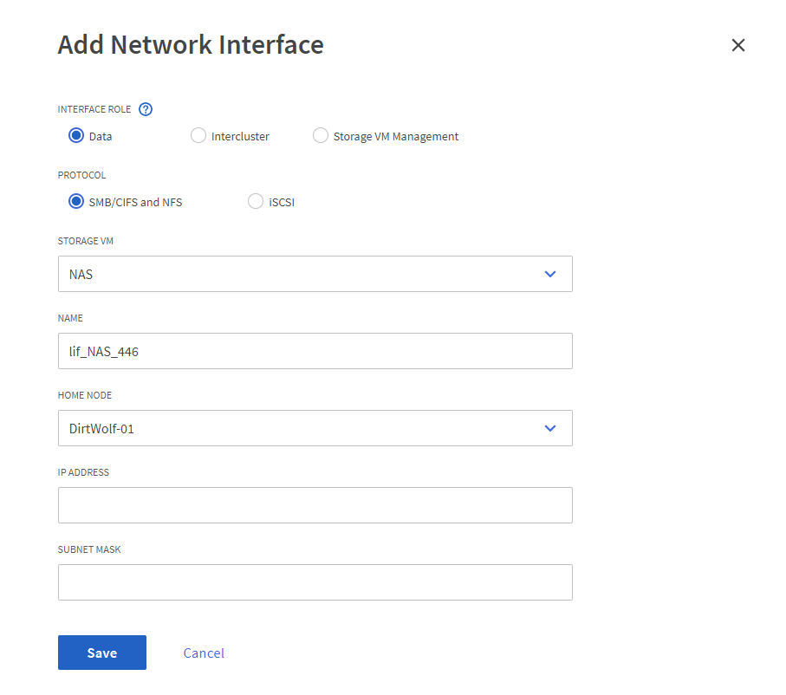Click the INTERFACE ROLE section label
Screen dimensions: 786x695
pyautogui.click(x=94, y=110)
